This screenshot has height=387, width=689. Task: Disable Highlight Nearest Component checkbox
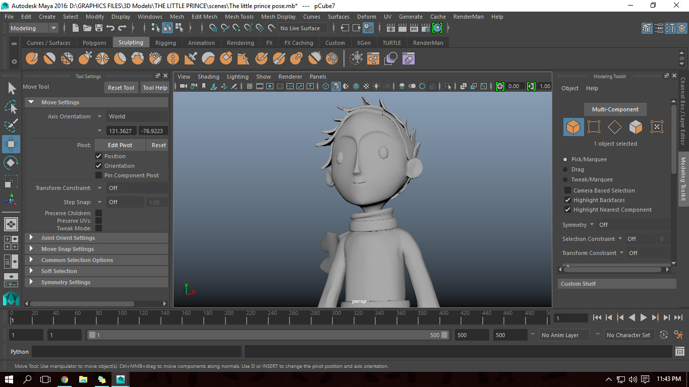(x=567, y=210)
